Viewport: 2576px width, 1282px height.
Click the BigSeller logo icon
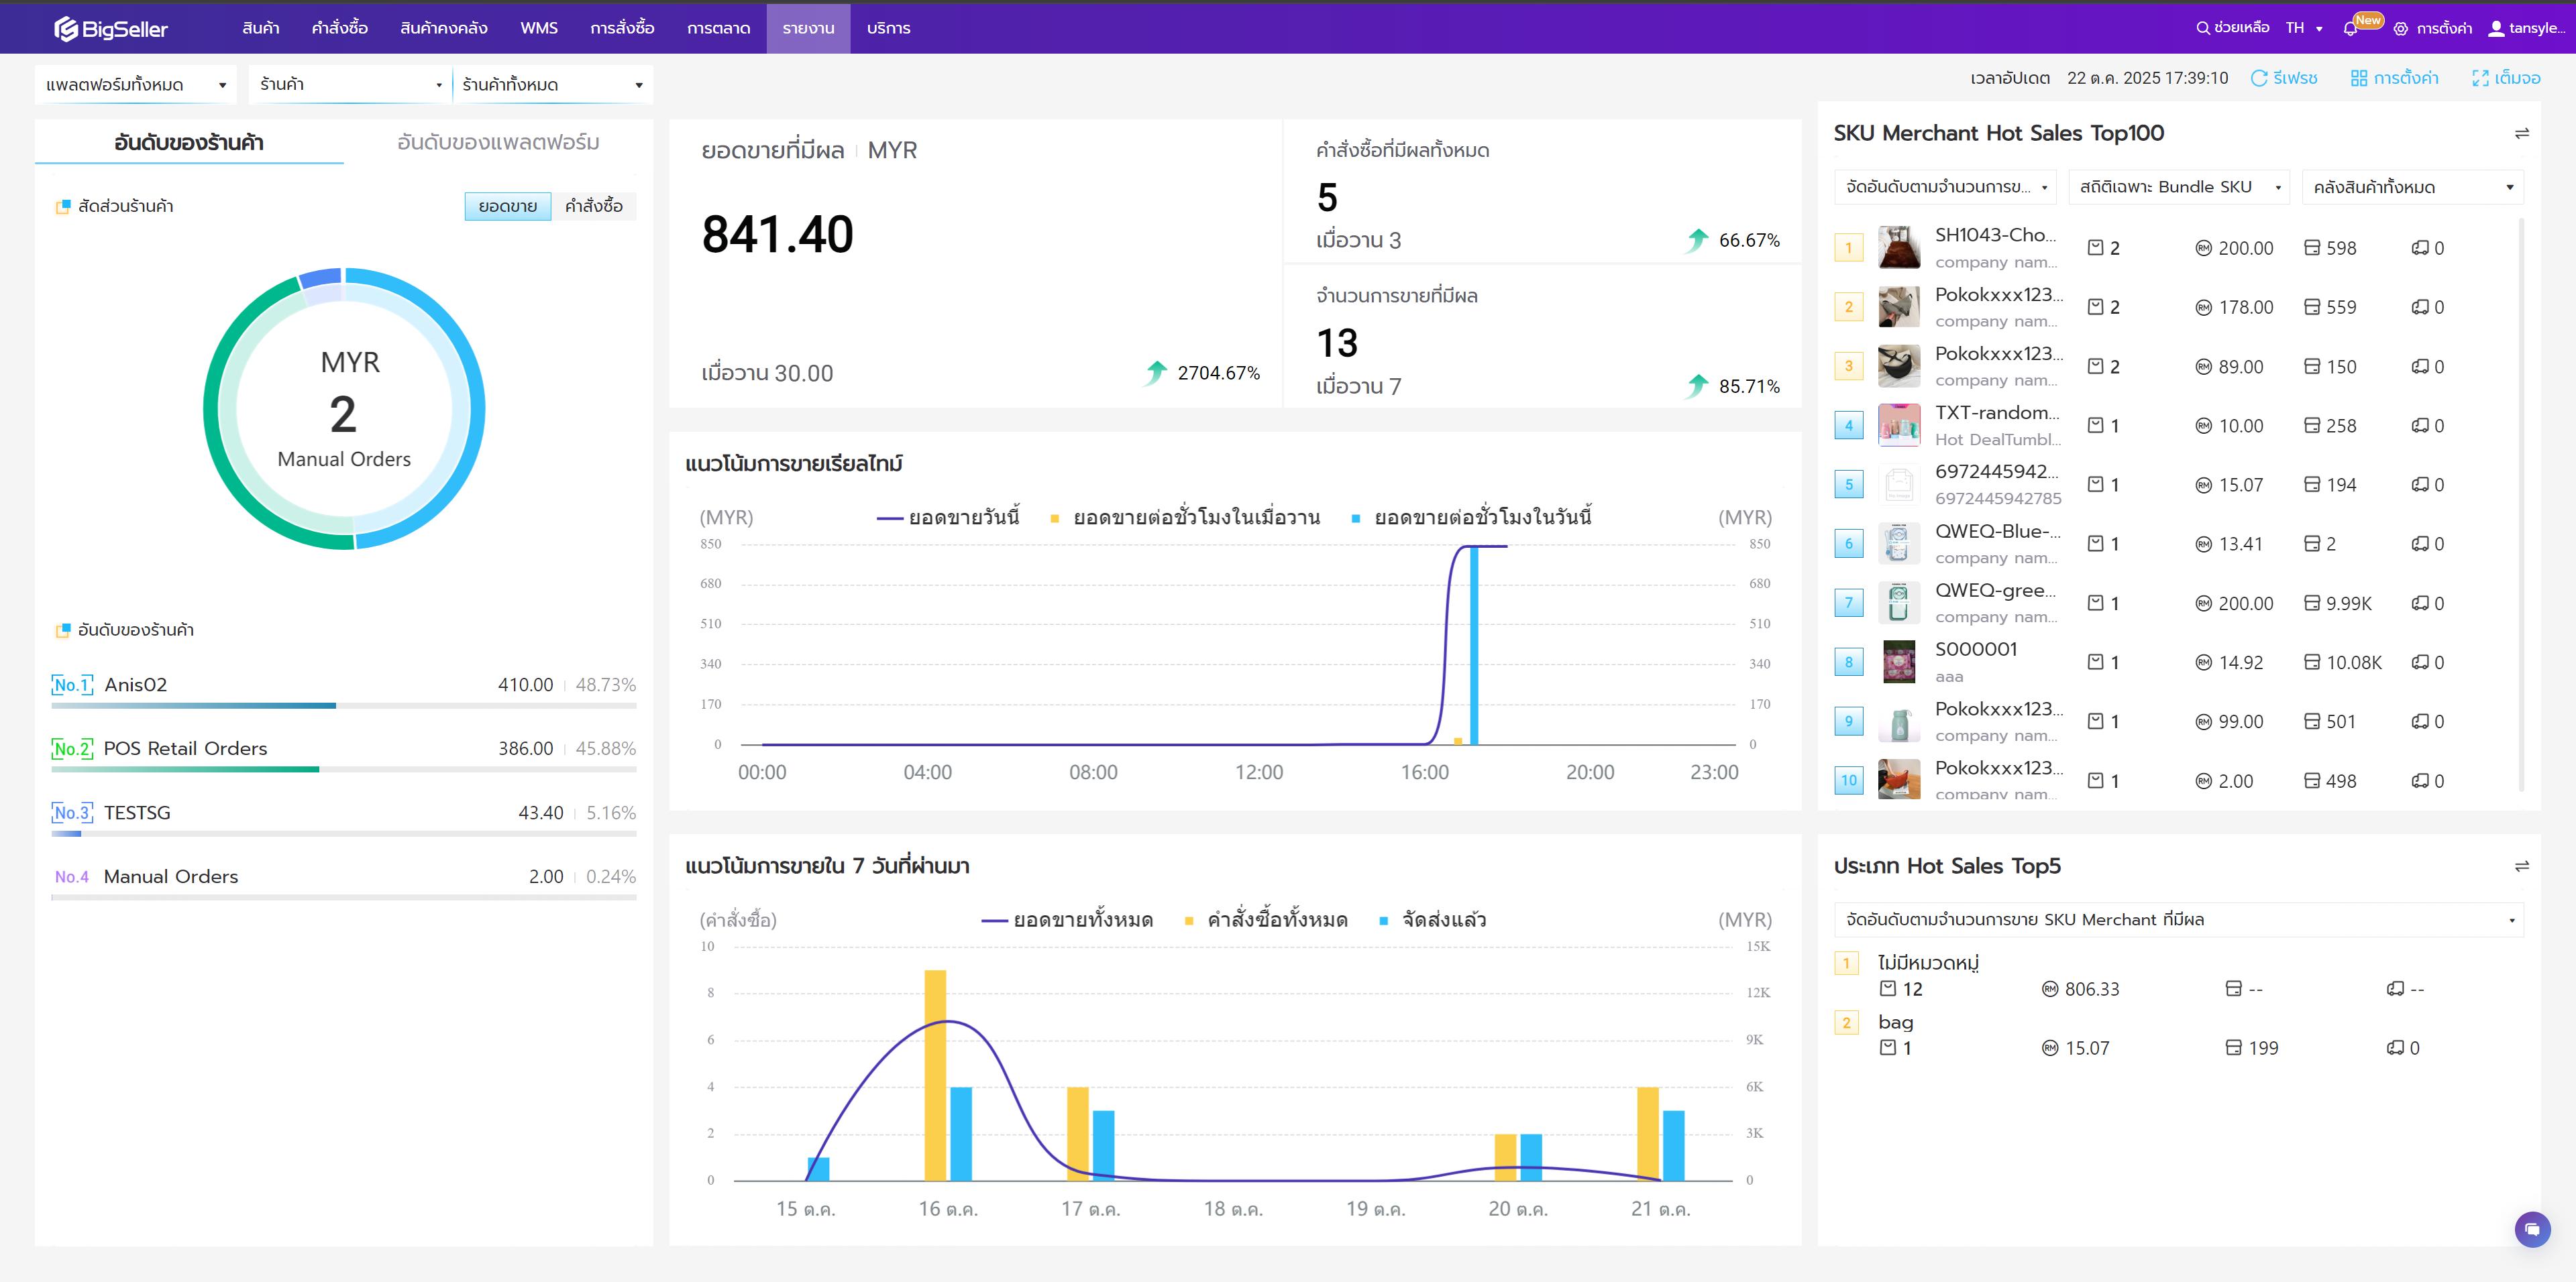click(x=66, y=29)
